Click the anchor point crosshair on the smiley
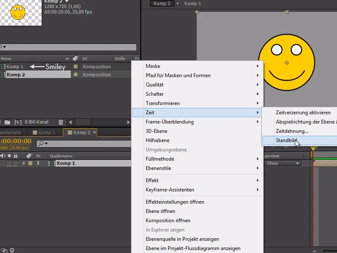 click(287, 63)
